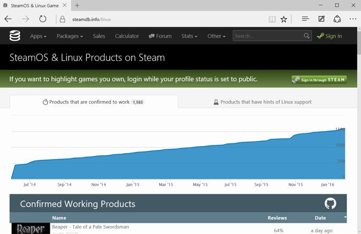Open the Hub lines icon
The image size is (361, 234).
pos(305,19)
